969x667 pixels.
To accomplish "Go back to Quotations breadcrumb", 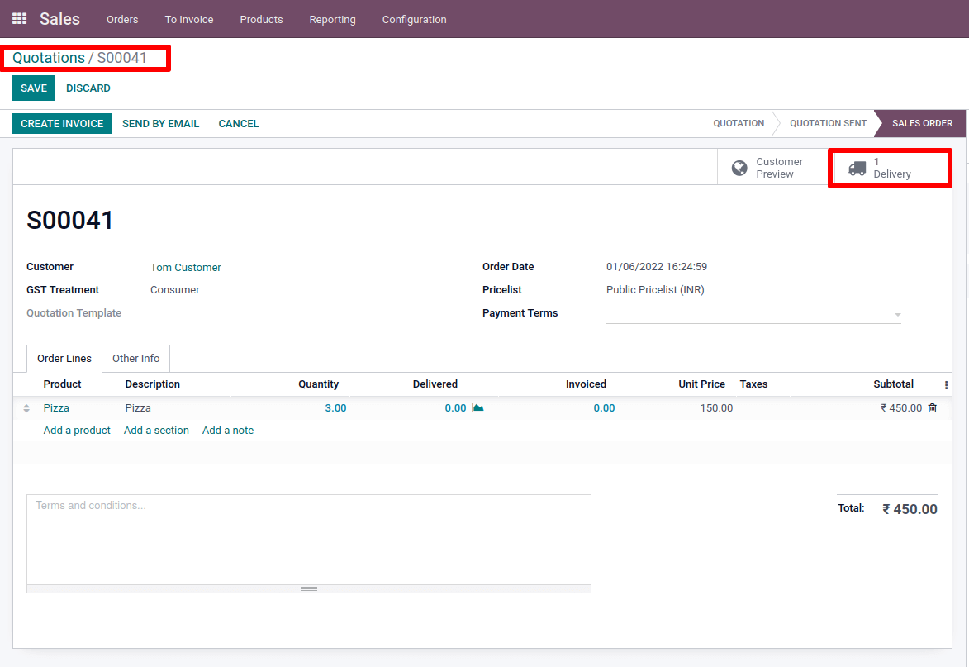I will click(49, 58).
